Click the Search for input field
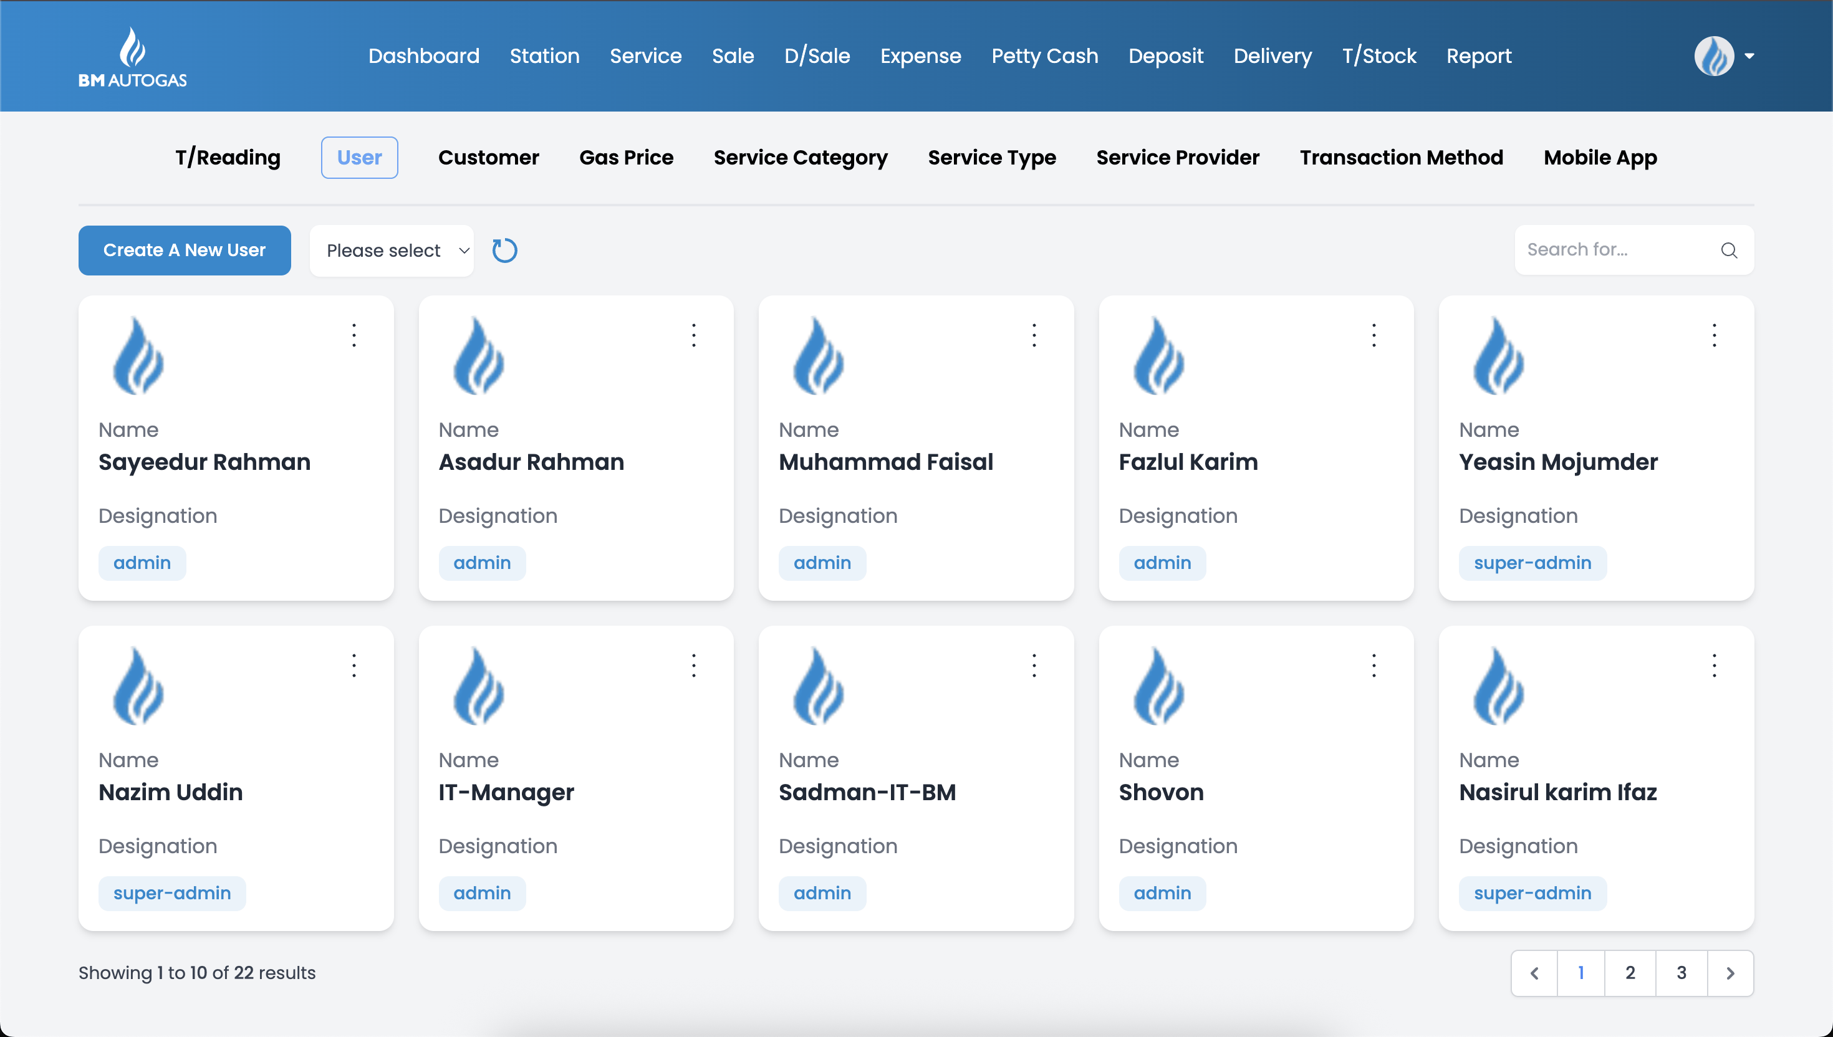Screen dimensions: 1833x1037 click(1617, 250)
